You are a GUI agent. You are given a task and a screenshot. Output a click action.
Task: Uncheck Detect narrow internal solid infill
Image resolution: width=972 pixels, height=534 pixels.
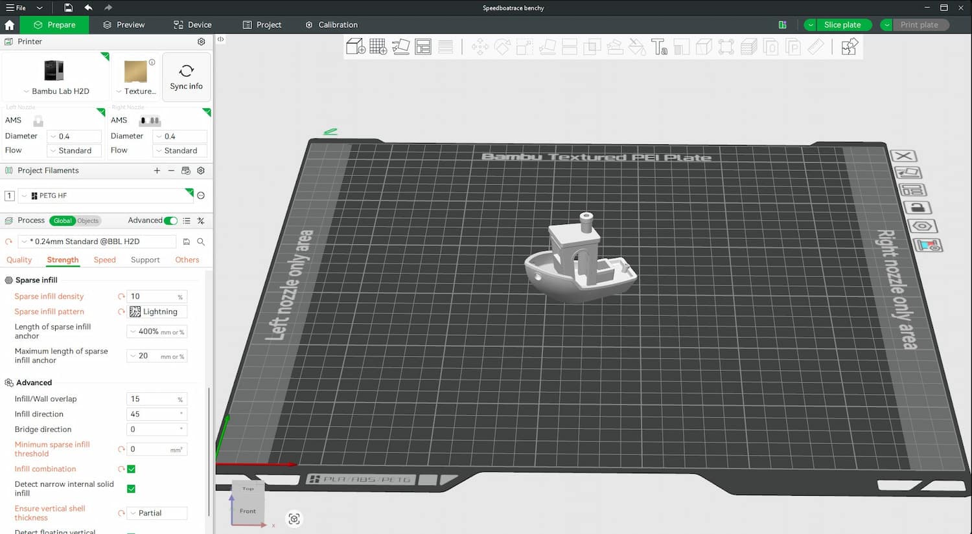(132, 489)
